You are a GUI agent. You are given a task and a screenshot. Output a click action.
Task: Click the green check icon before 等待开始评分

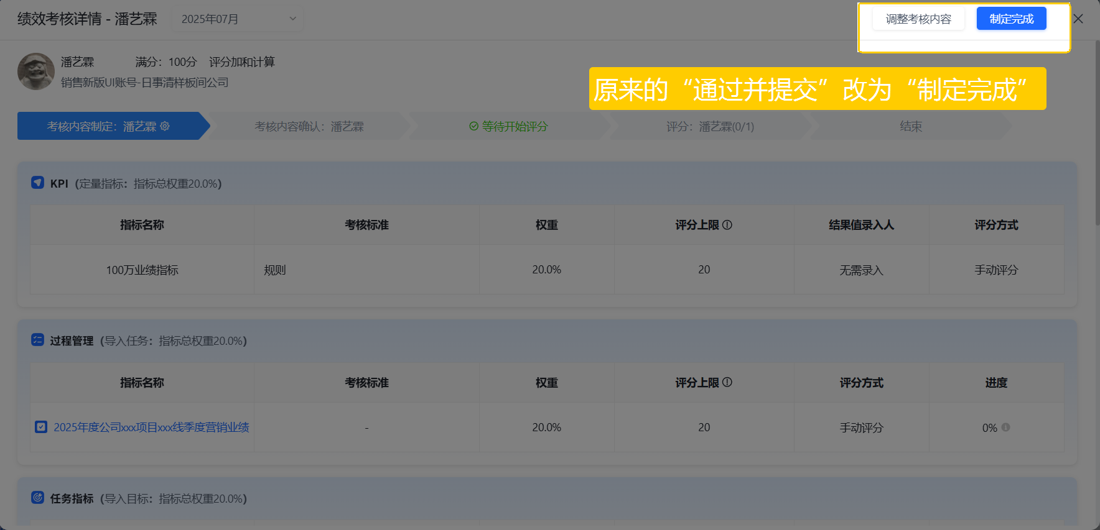pos(474,126)
